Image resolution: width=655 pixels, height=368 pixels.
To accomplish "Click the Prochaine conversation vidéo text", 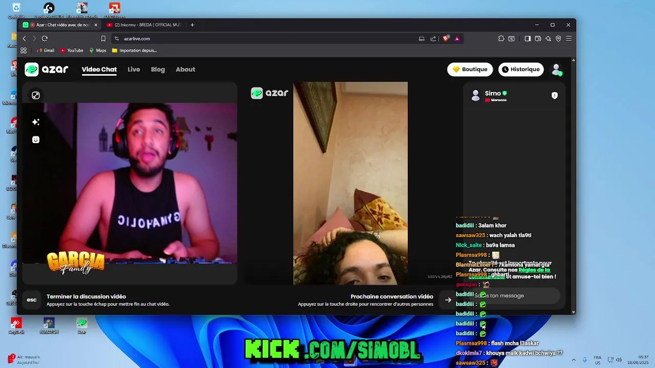I will click(x=392, y=296).
